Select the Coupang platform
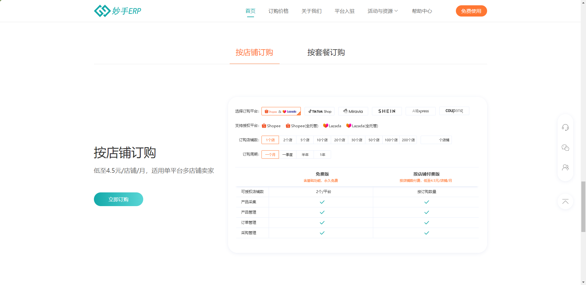The width and height of the screenshot is (586, 285). coord(454,111)
